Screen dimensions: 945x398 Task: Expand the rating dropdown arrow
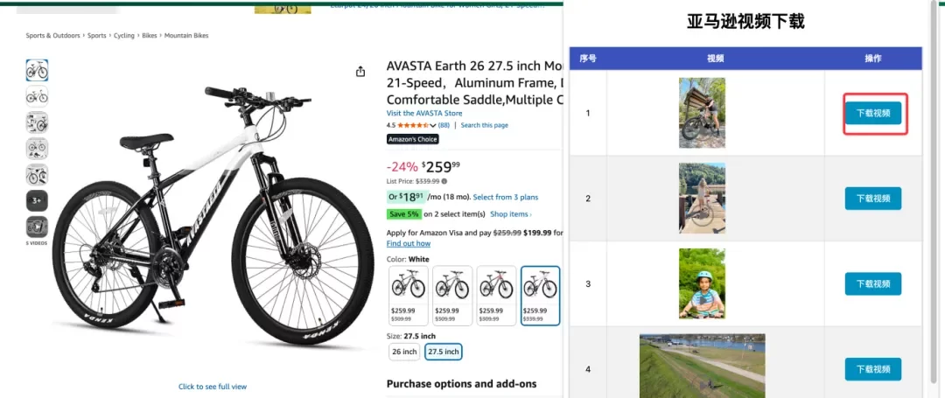(x=433, y=126)
